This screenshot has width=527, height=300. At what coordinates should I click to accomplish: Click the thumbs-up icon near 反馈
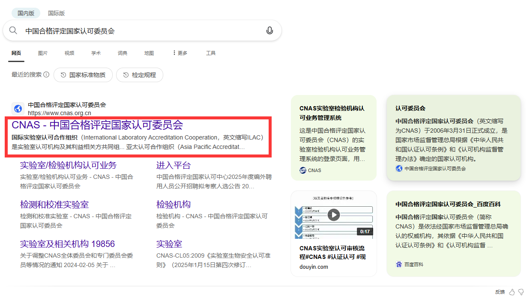click(512, 292)
